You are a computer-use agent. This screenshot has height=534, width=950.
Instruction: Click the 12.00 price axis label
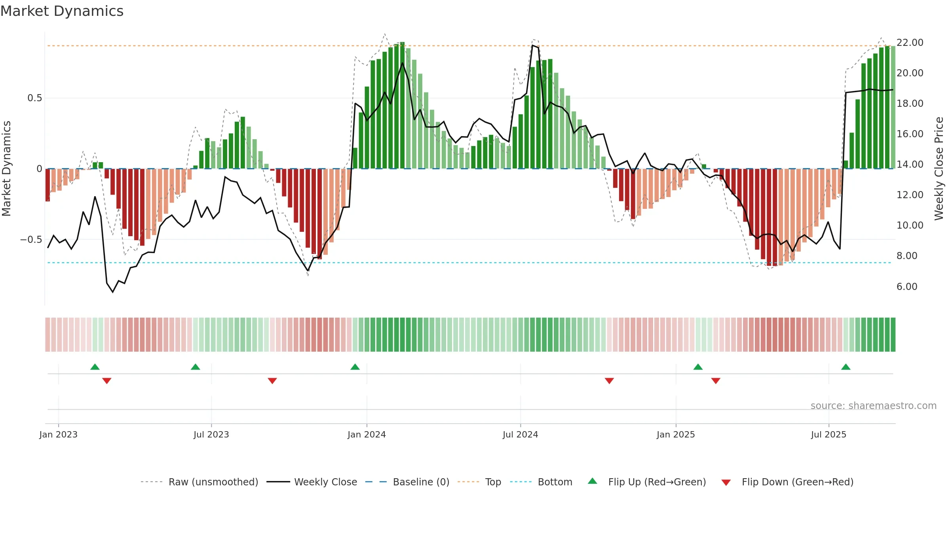[x=910, y=195]
